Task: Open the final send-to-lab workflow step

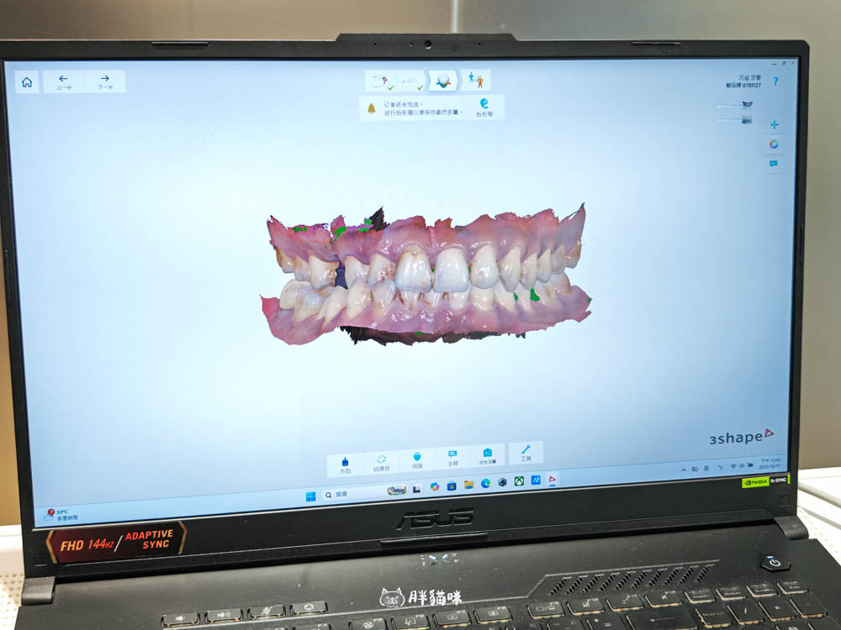Action: tap(477, 81)
